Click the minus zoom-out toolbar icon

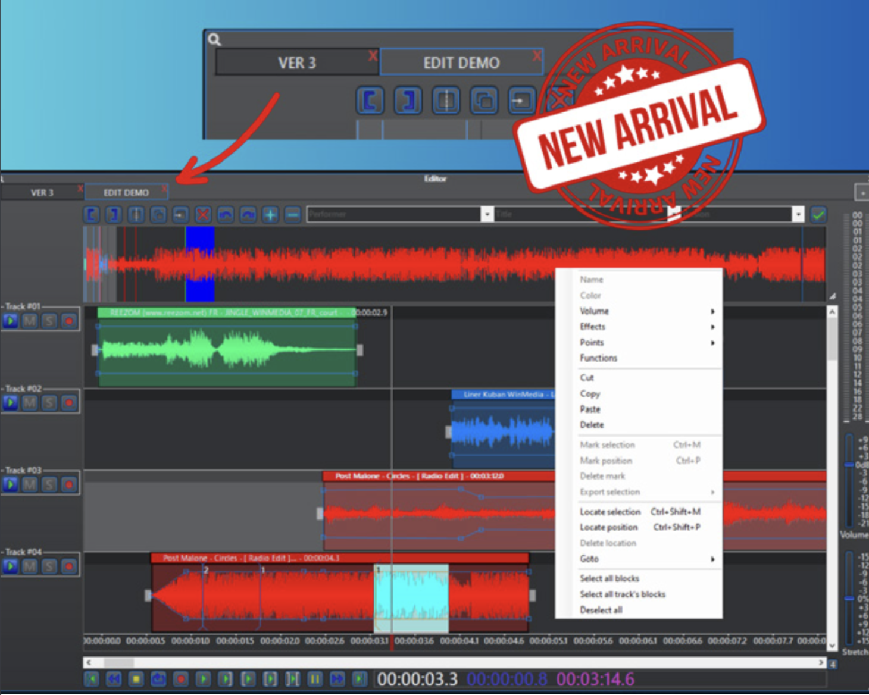pos(292,215)
